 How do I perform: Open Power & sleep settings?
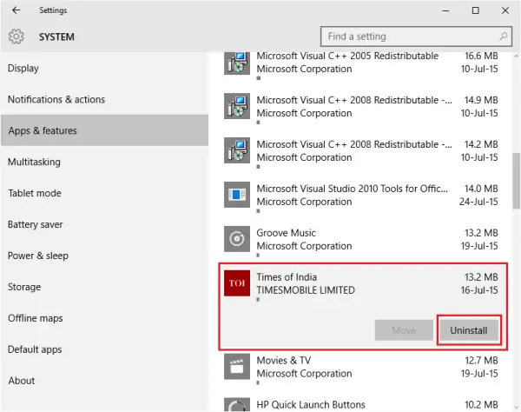[x=38, y=256]
